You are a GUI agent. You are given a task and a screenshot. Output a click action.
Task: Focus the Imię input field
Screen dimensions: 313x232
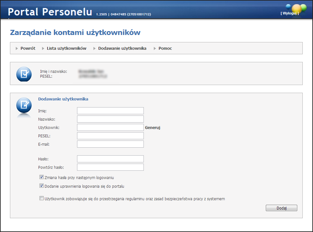click(x=110, y=111)
